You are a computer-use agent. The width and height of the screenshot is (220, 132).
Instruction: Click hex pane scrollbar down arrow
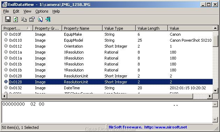215,120
